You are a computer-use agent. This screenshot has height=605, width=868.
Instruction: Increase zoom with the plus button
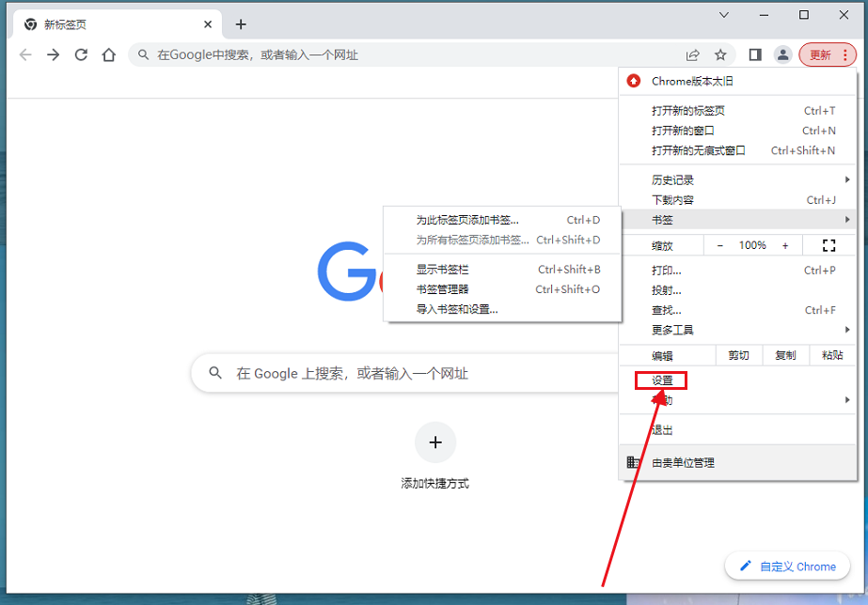(785, 245)
